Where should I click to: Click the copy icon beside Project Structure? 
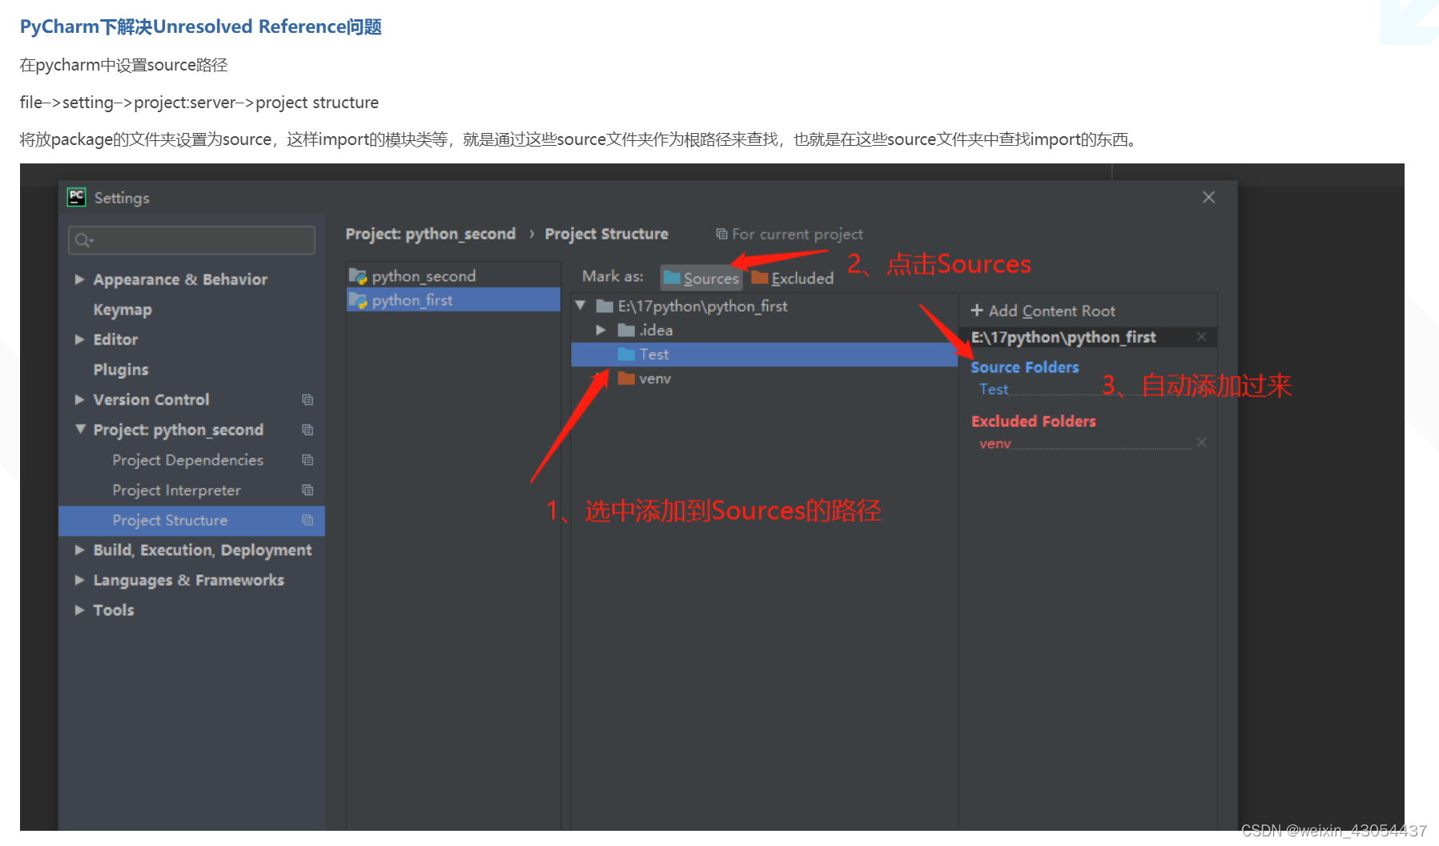307,520
